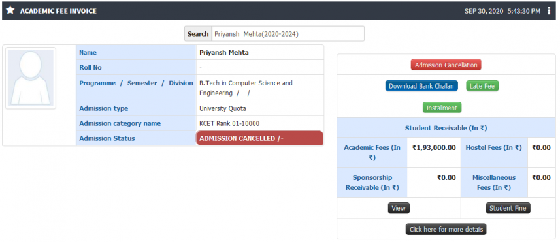Open the Student Fine button
560x242 pixels.
pyautogui.click(x=508, y=208)
